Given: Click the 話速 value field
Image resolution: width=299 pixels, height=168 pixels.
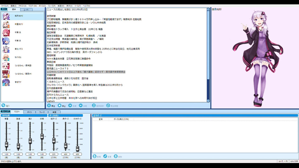Looking at the screenshot, I should (x=18, y=154).
